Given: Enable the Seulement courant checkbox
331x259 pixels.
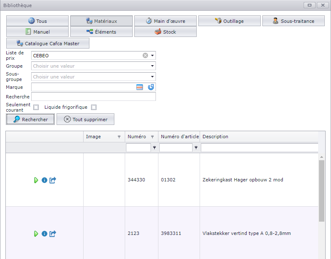Looking at the screenshot, I should pyautogui.click(x=36, y=107).
